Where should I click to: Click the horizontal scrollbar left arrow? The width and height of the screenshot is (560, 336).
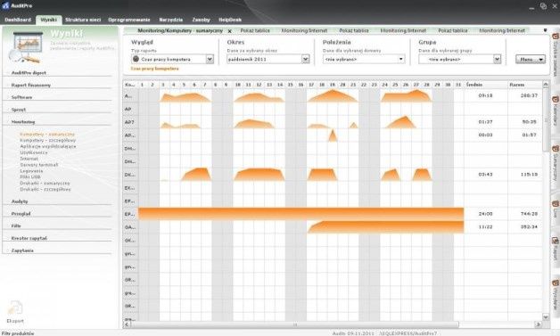click(127, 324)
